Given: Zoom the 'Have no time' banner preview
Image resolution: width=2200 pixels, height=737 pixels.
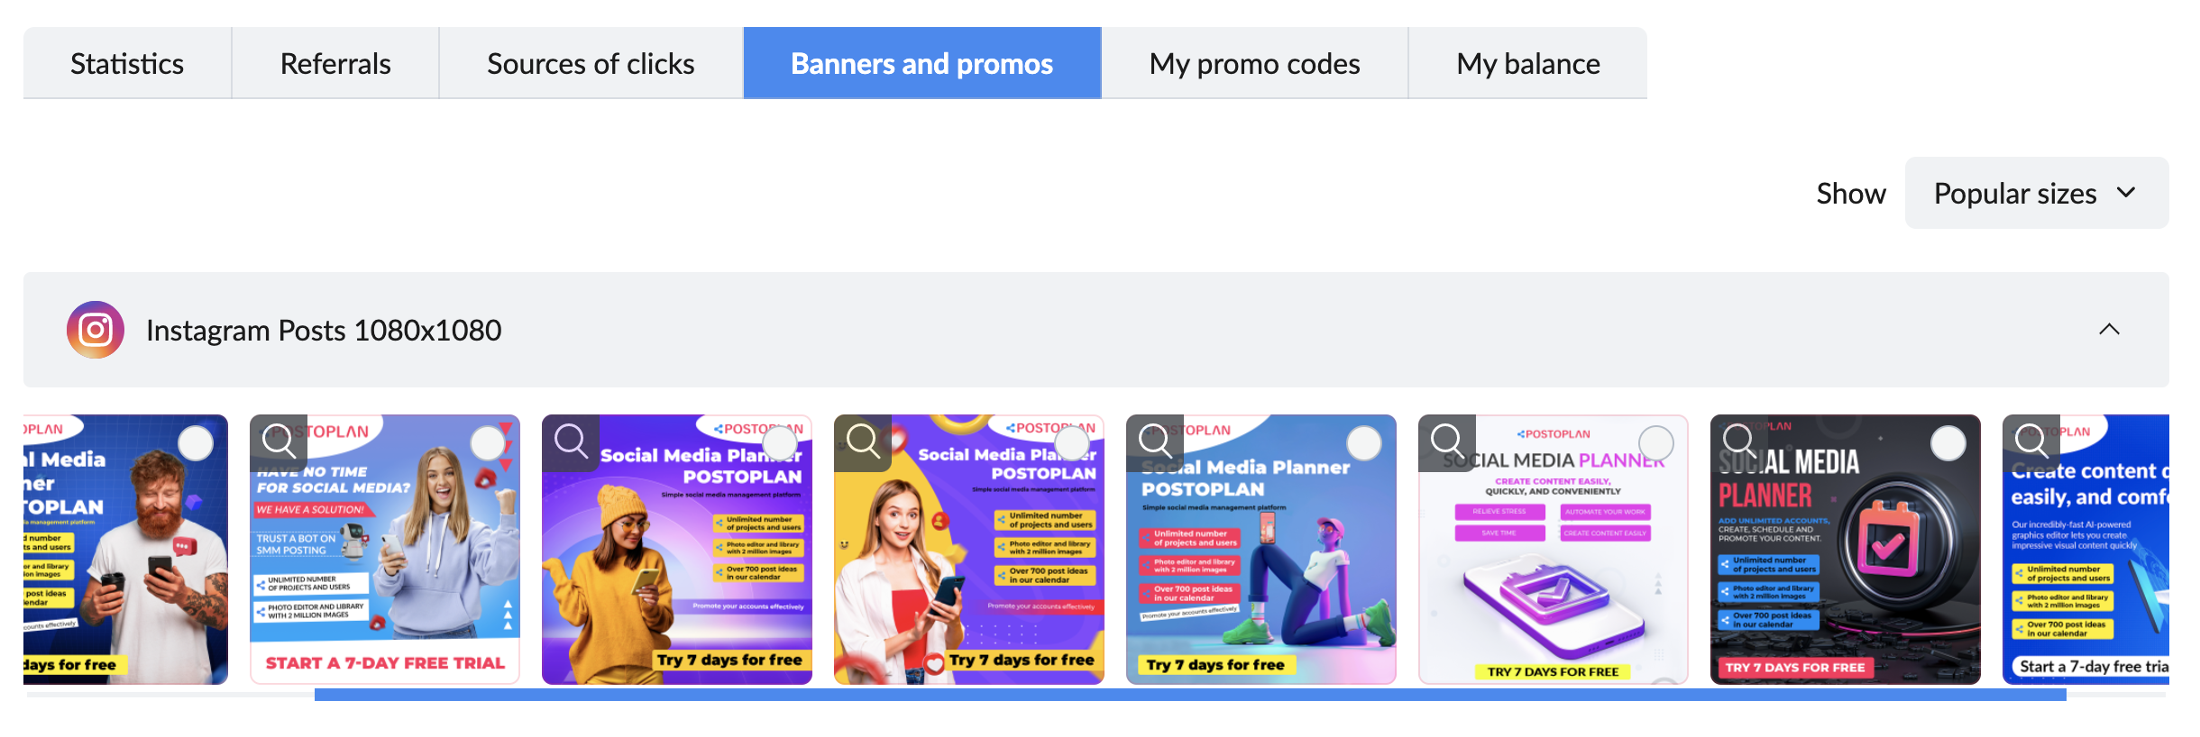Looking at the screenshot, I should click(279, 440).
